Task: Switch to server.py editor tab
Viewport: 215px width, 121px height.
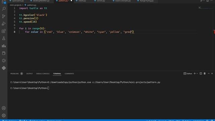Action: [101, 1]
